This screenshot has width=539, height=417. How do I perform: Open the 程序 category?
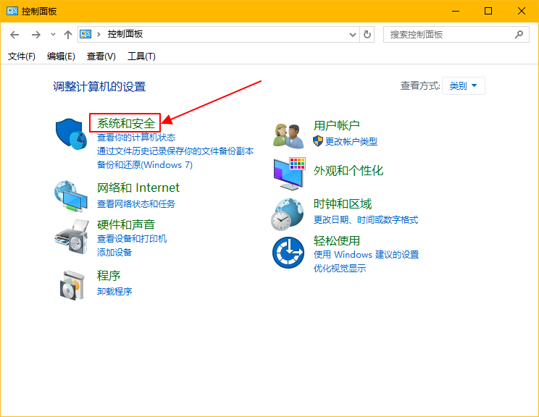point(109,276)
